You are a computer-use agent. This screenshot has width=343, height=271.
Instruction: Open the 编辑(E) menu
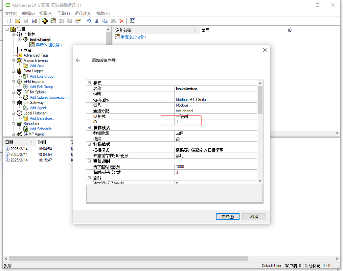click(28, 13)
